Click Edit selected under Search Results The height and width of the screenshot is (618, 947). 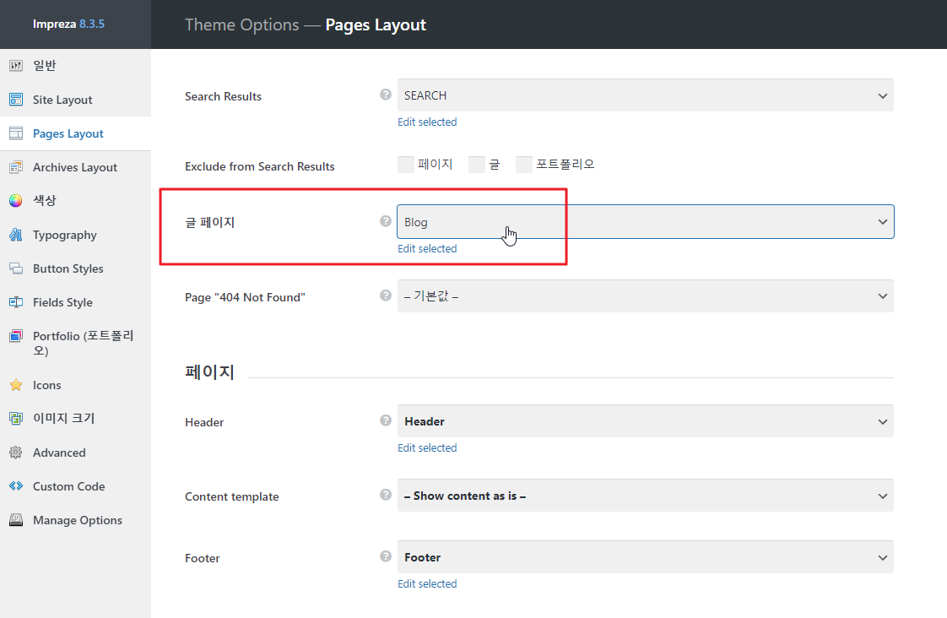coord(427,122)
